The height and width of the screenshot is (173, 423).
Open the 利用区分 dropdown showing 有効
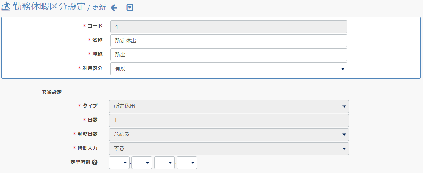228,69
